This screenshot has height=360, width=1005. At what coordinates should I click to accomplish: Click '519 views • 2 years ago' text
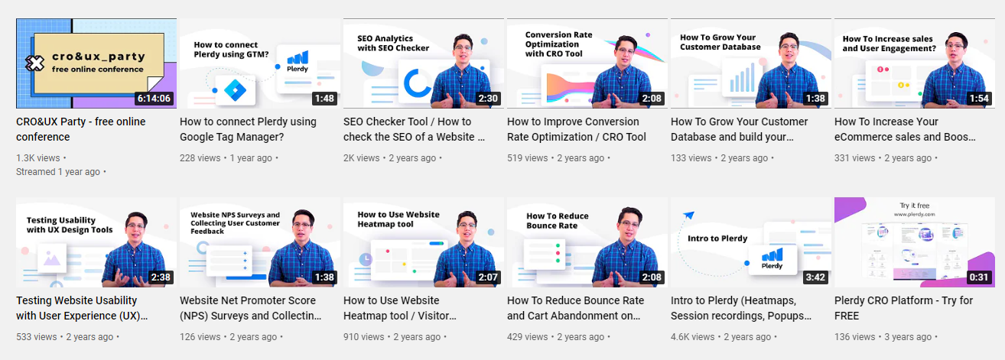click(556, 158)
